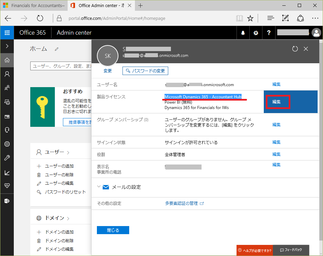Open the account profile avatar
Screen dimensions: 323x256
(316, 33)
